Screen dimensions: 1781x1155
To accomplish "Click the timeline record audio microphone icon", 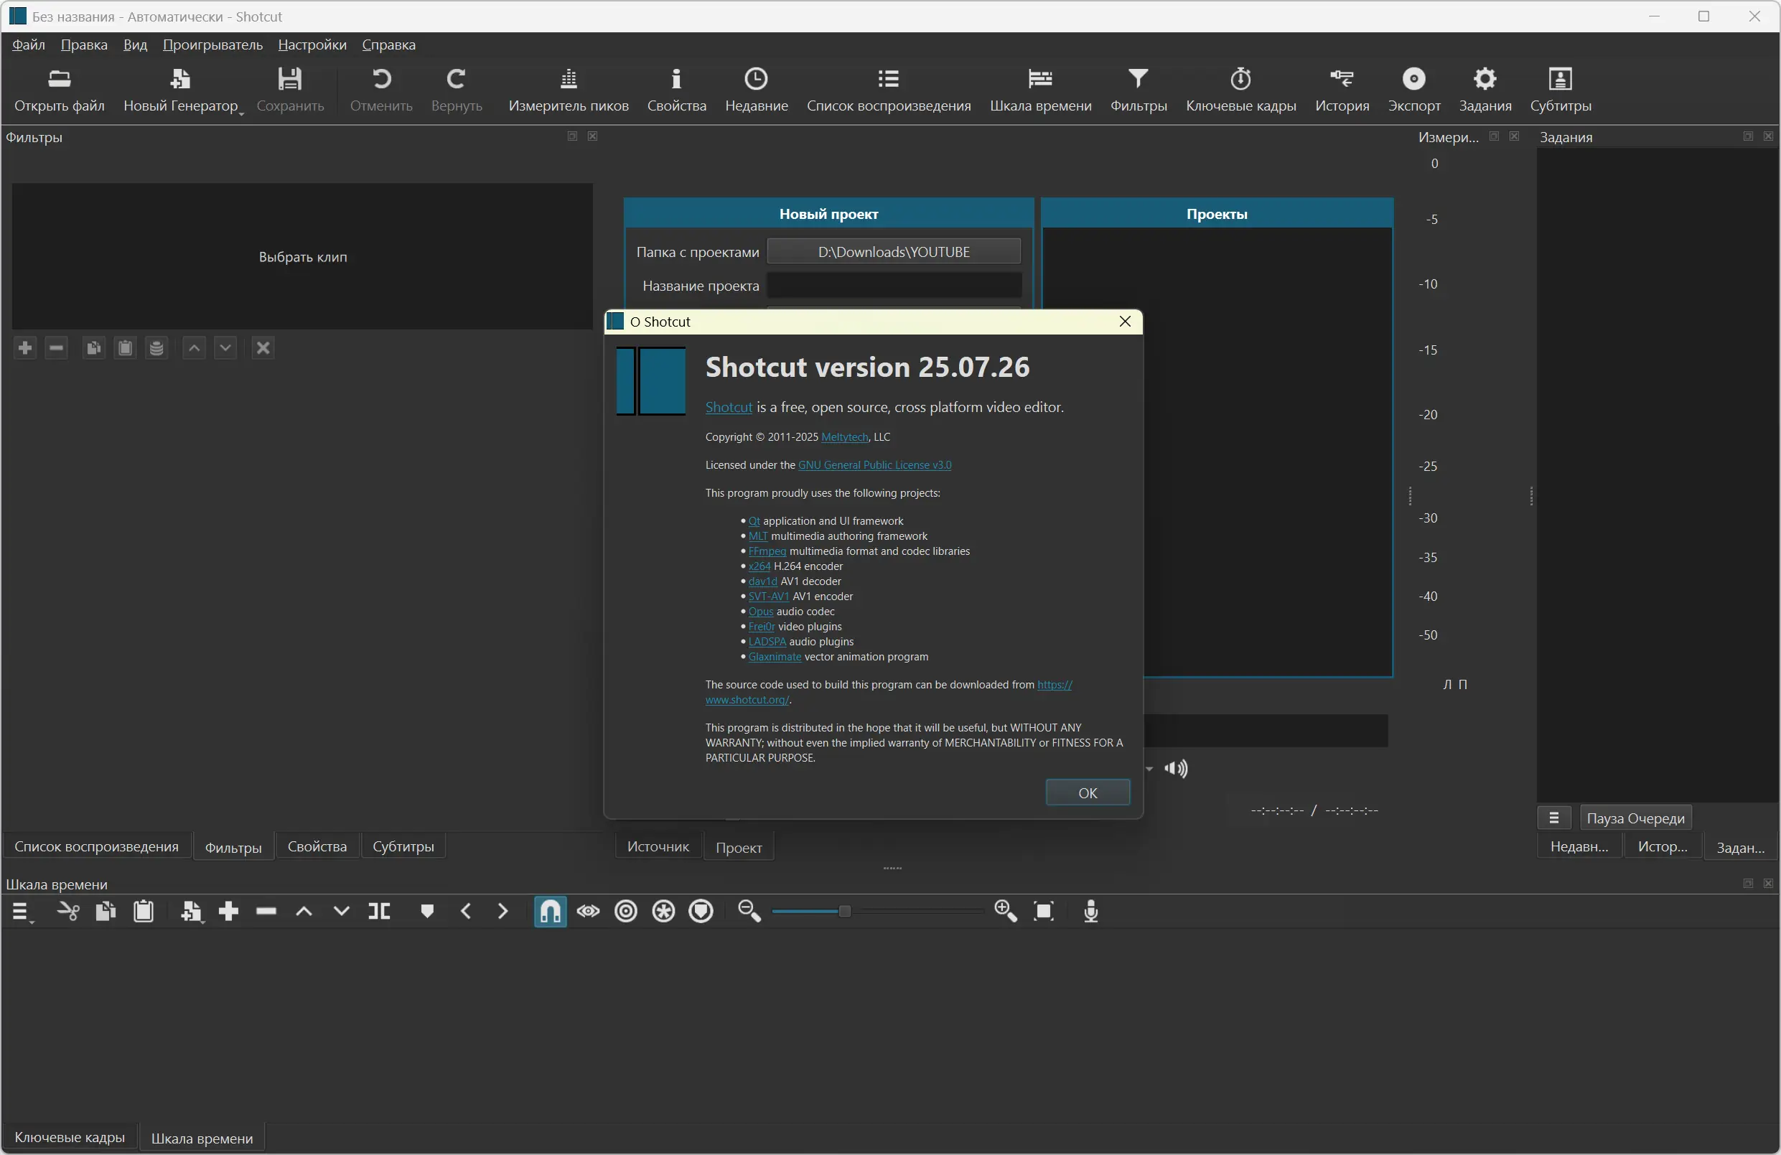I will [x=1090, y=911].
